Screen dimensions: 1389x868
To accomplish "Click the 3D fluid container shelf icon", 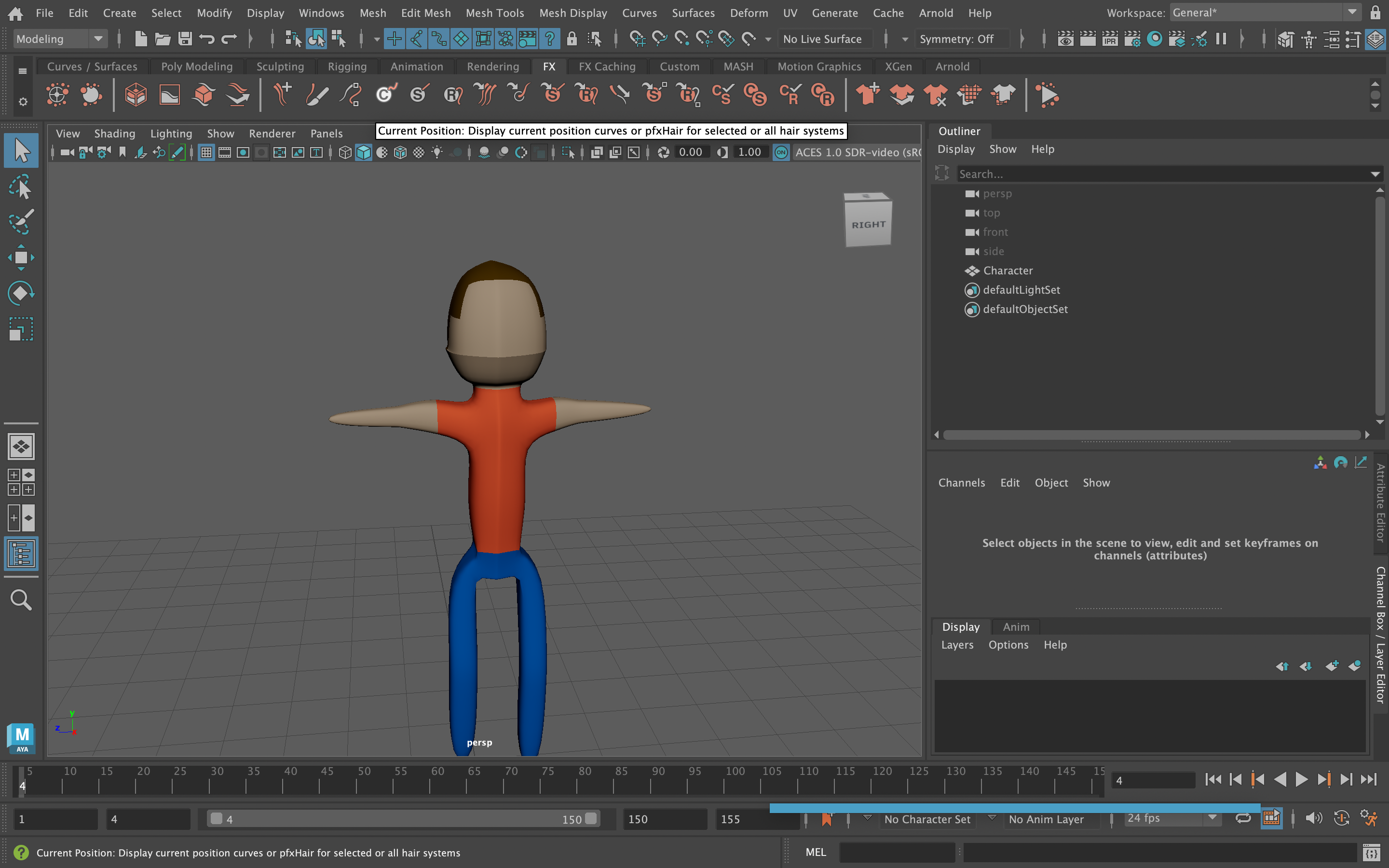I will click(x=136, y=95).
